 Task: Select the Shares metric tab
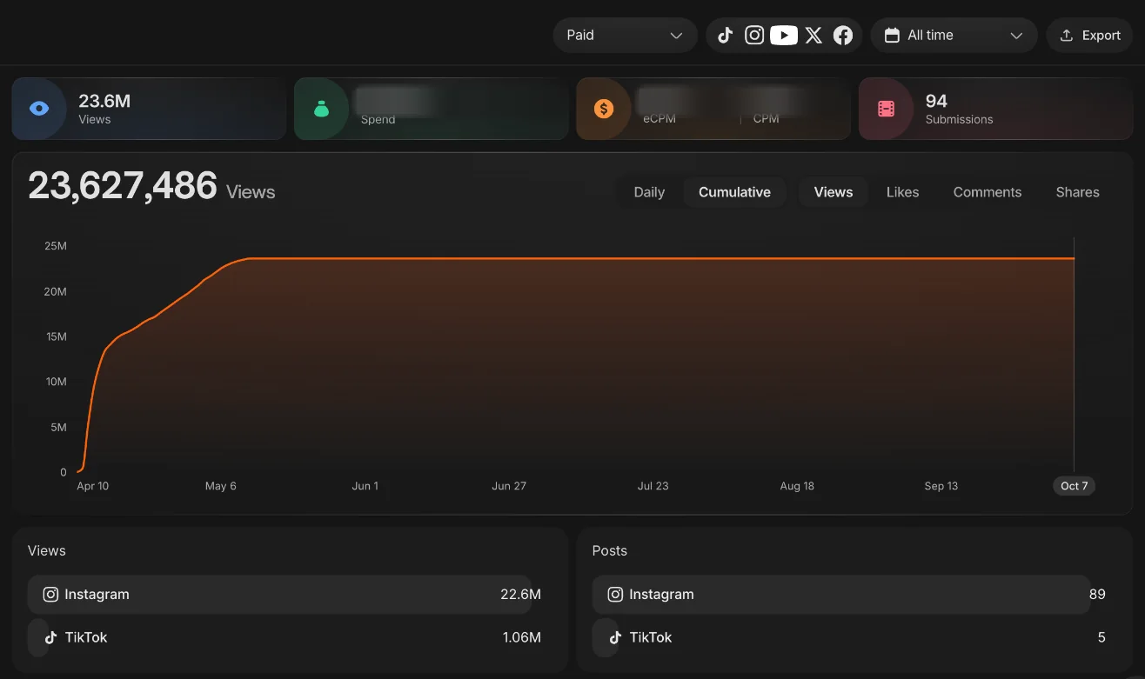(1077, 192)
